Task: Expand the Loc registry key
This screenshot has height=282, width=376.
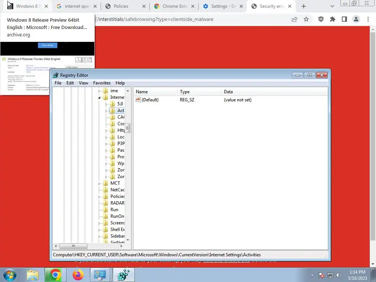Action: [x=106, y=137]
